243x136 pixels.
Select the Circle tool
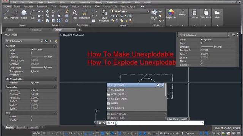click(24, 14)
